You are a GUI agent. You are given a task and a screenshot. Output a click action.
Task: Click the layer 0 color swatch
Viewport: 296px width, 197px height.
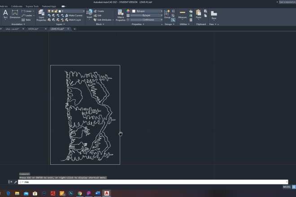point(60,11)
